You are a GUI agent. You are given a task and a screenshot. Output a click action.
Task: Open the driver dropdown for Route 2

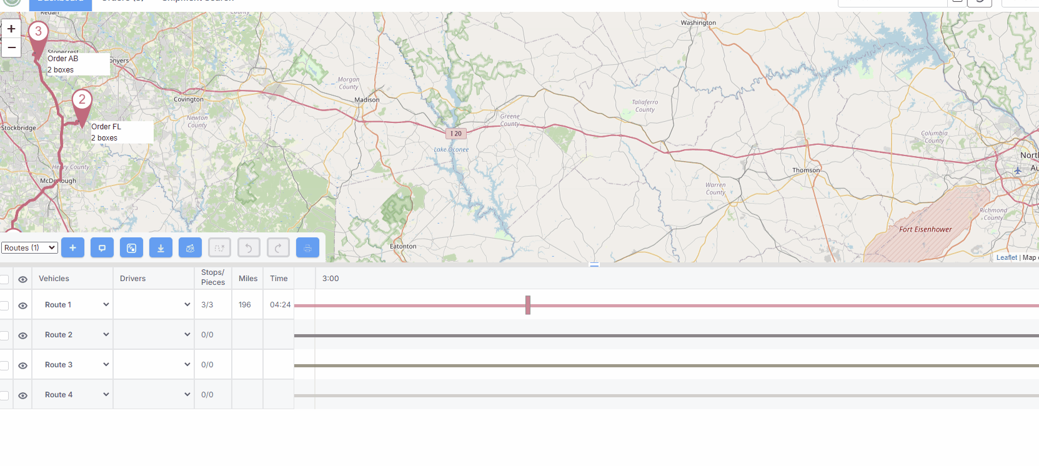tap(155, 335)
